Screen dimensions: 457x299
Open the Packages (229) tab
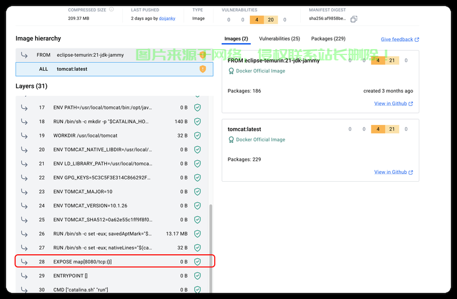click(328, 39)
